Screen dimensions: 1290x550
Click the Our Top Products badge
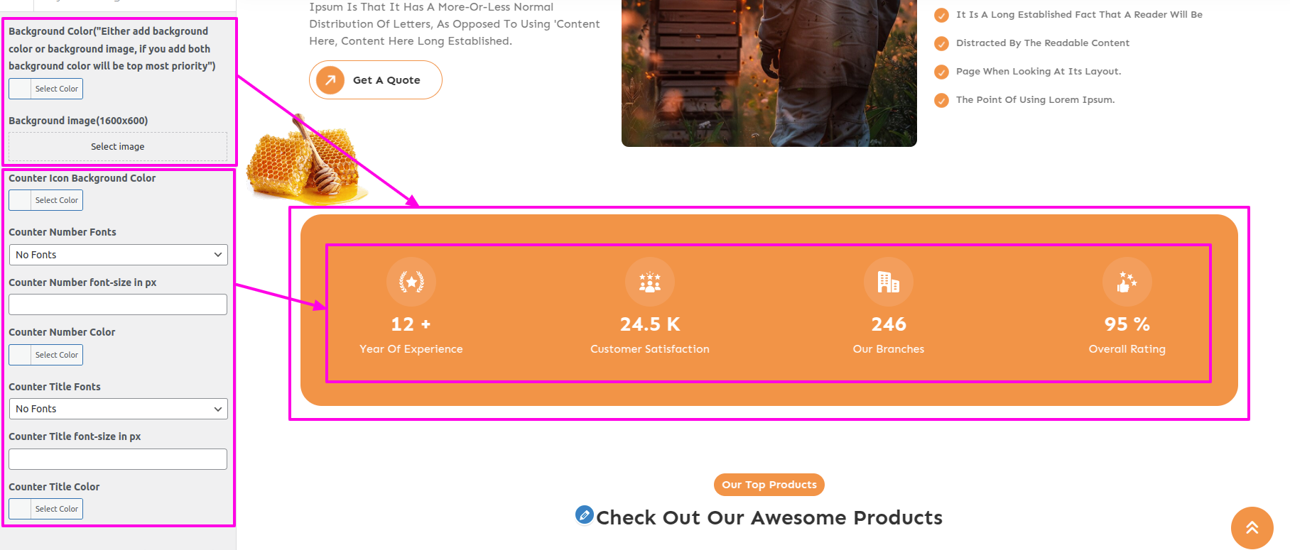tap(769, 485)
